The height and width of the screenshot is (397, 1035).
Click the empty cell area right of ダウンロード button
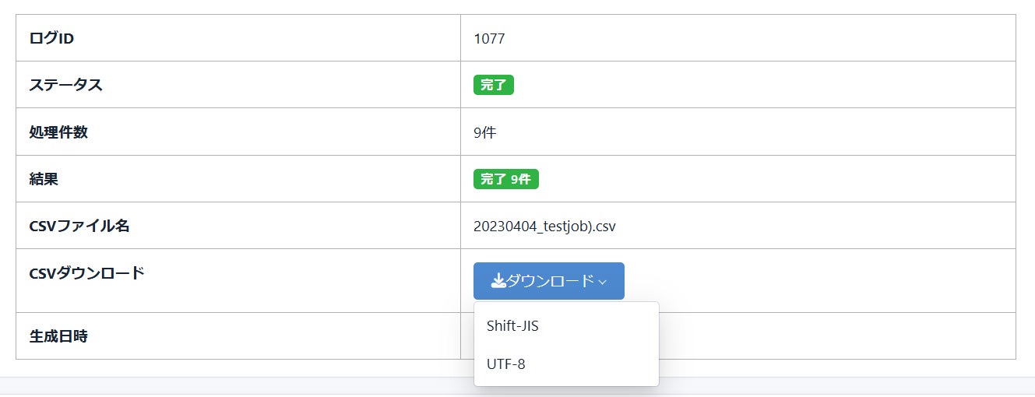(x=818, y=281)
